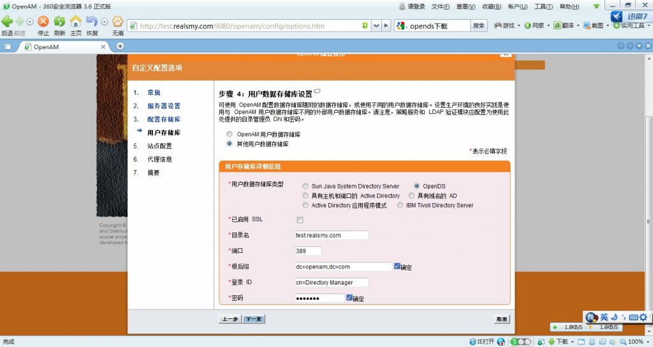This screenshot has height=347, width=653.
Task: Select 具有域名的 AD radio button
Action: point(412,195)
